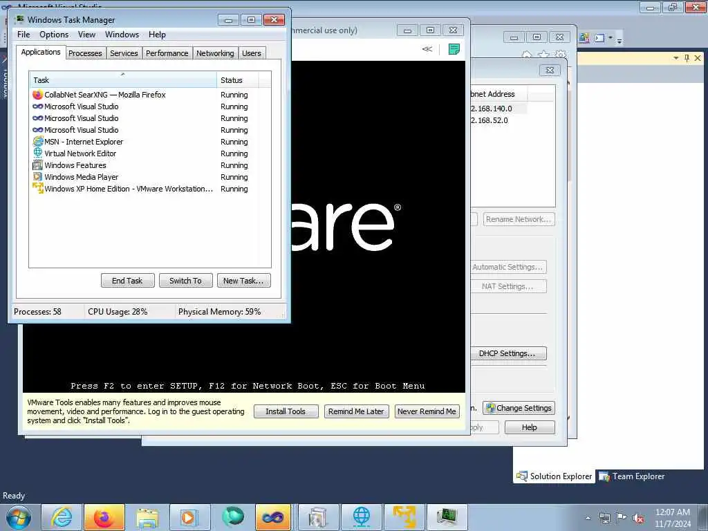
Task: Open Internet Explorer from the taskbar
Action: [x=62, y=517]
